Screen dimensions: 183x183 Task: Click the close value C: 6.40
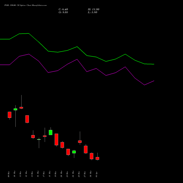point(63,10)
